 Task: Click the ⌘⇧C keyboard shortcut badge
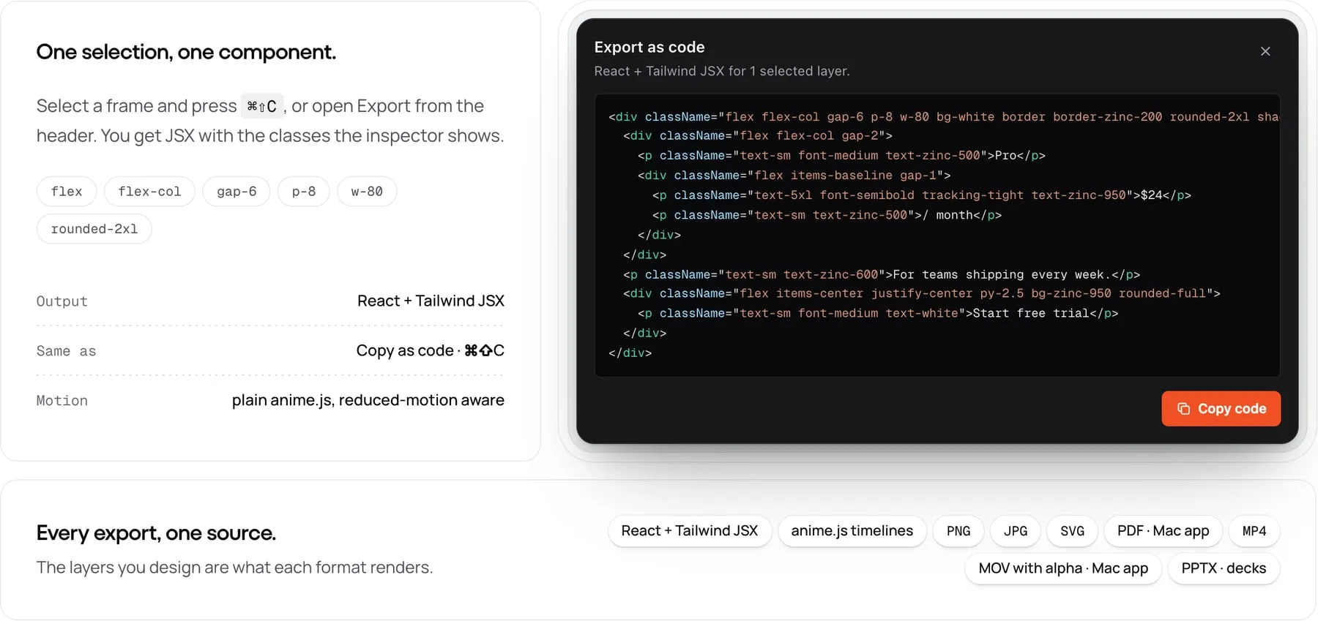(x=262, y=107)
